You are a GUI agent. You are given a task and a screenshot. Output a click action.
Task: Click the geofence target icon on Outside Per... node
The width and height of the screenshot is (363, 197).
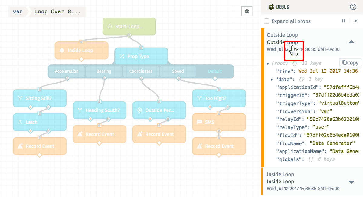point(140,110)
